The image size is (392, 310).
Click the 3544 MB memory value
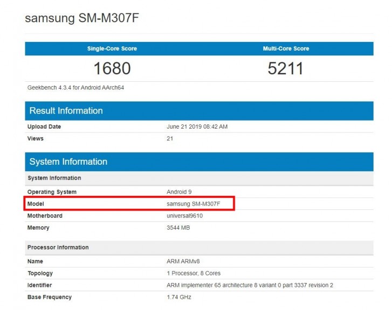pos(178,228)
